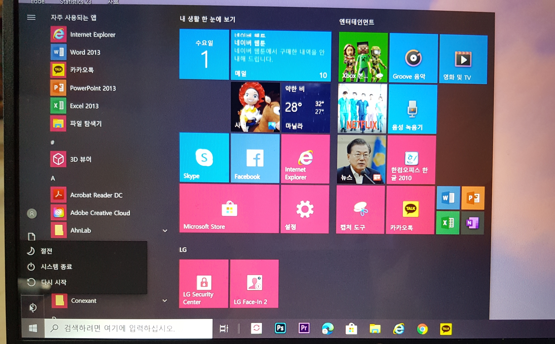Image resolution: width=555 pixels, height=344 pixels.
Task: Click the 엔터테인먼트 group header
Action: pos(357,22)
